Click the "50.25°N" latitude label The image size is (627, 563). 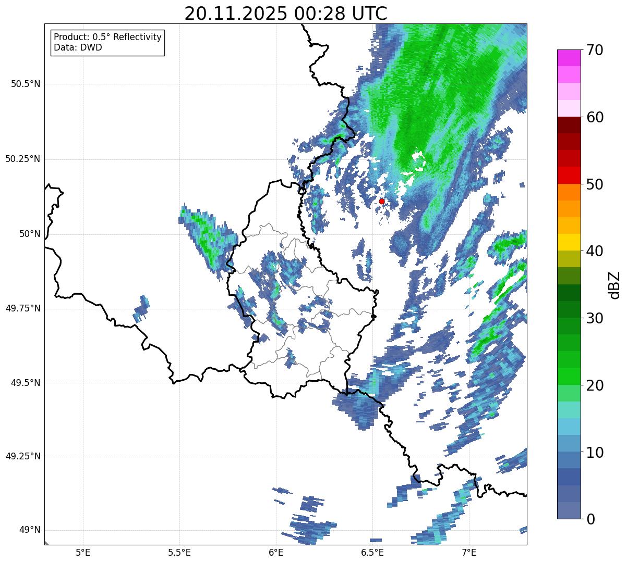pos(22,159)
